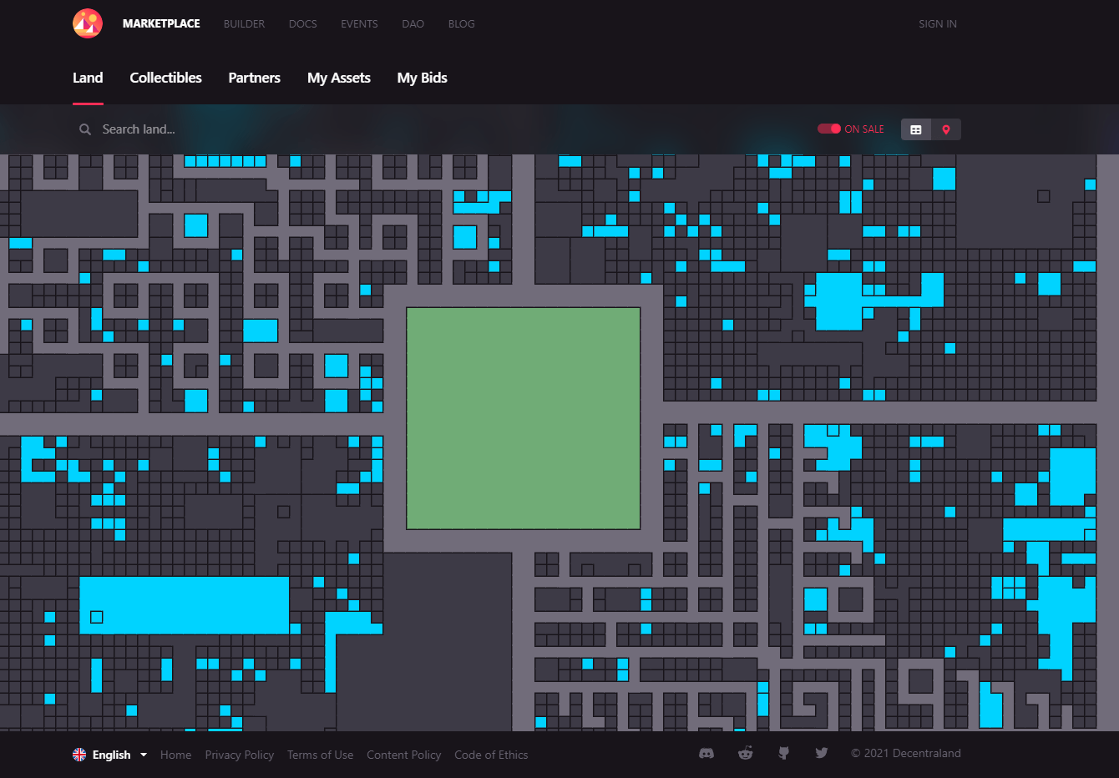1119x778 pixels.
Task: Switch to map pin view icon
Action: coord(946,129)
